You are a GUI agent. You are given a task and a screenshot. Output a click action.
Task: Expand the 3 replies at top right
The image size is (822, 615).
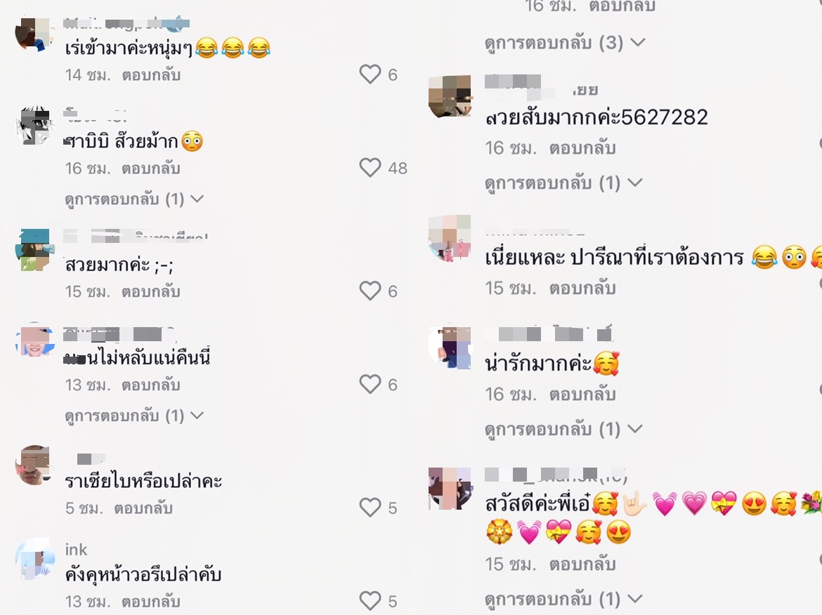pos(565,42)
